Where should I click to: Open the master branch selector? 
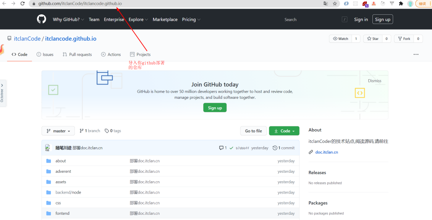58,131
